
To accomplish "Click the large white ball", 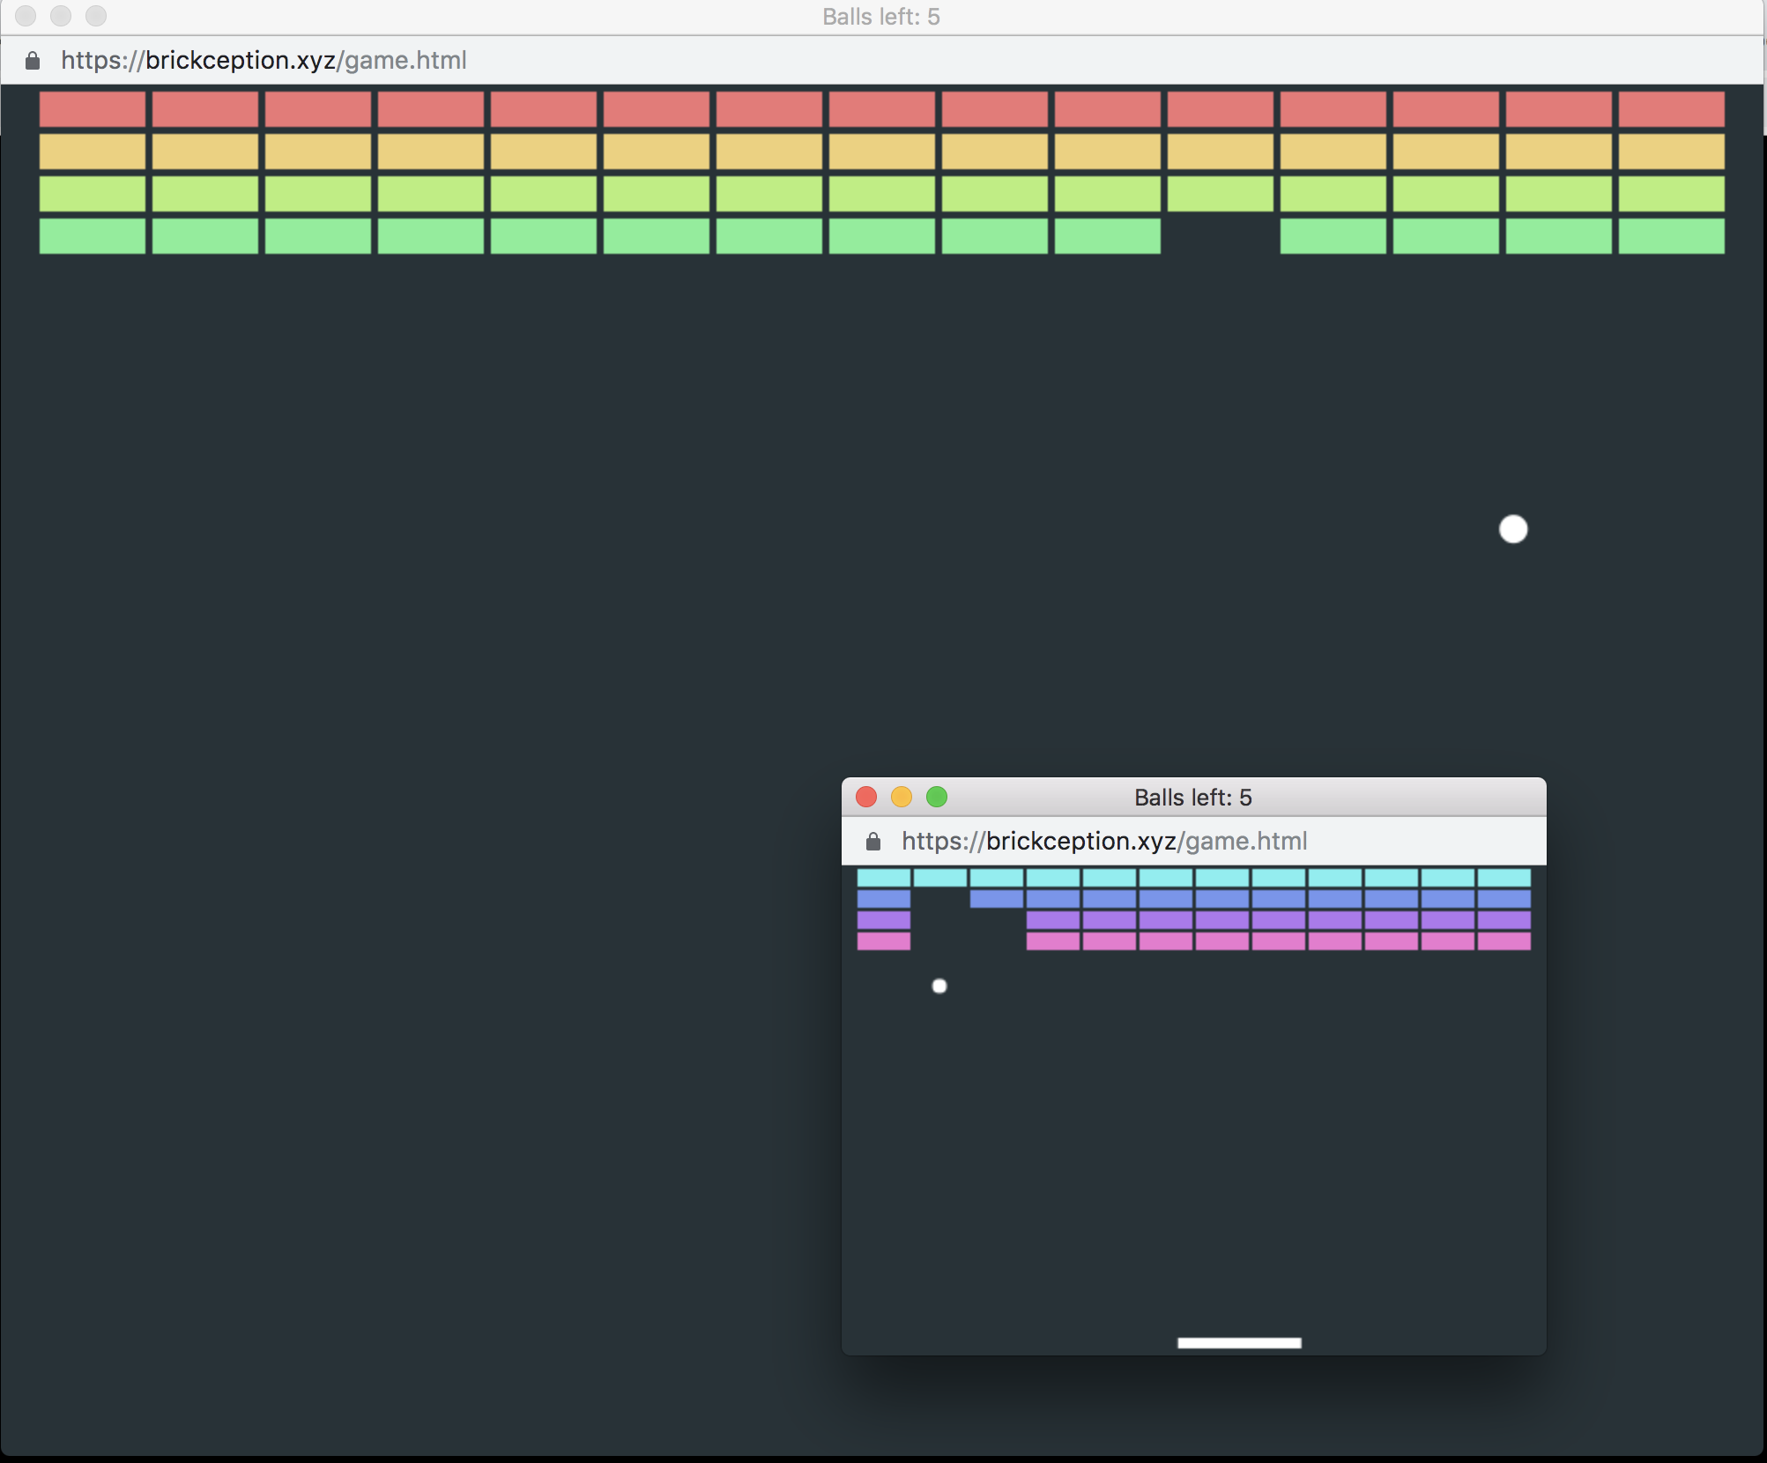I will tap(1512, 530).
